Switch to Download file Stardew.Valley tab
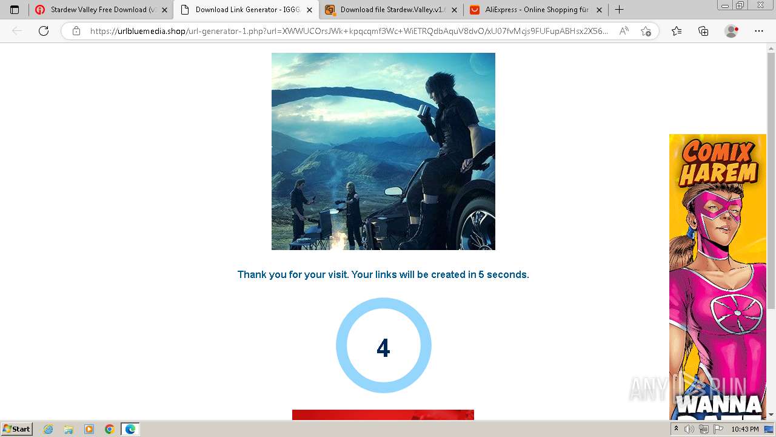The width and height of the screenshot is (776, 437). pyautogui.click(x=390, y=10)
